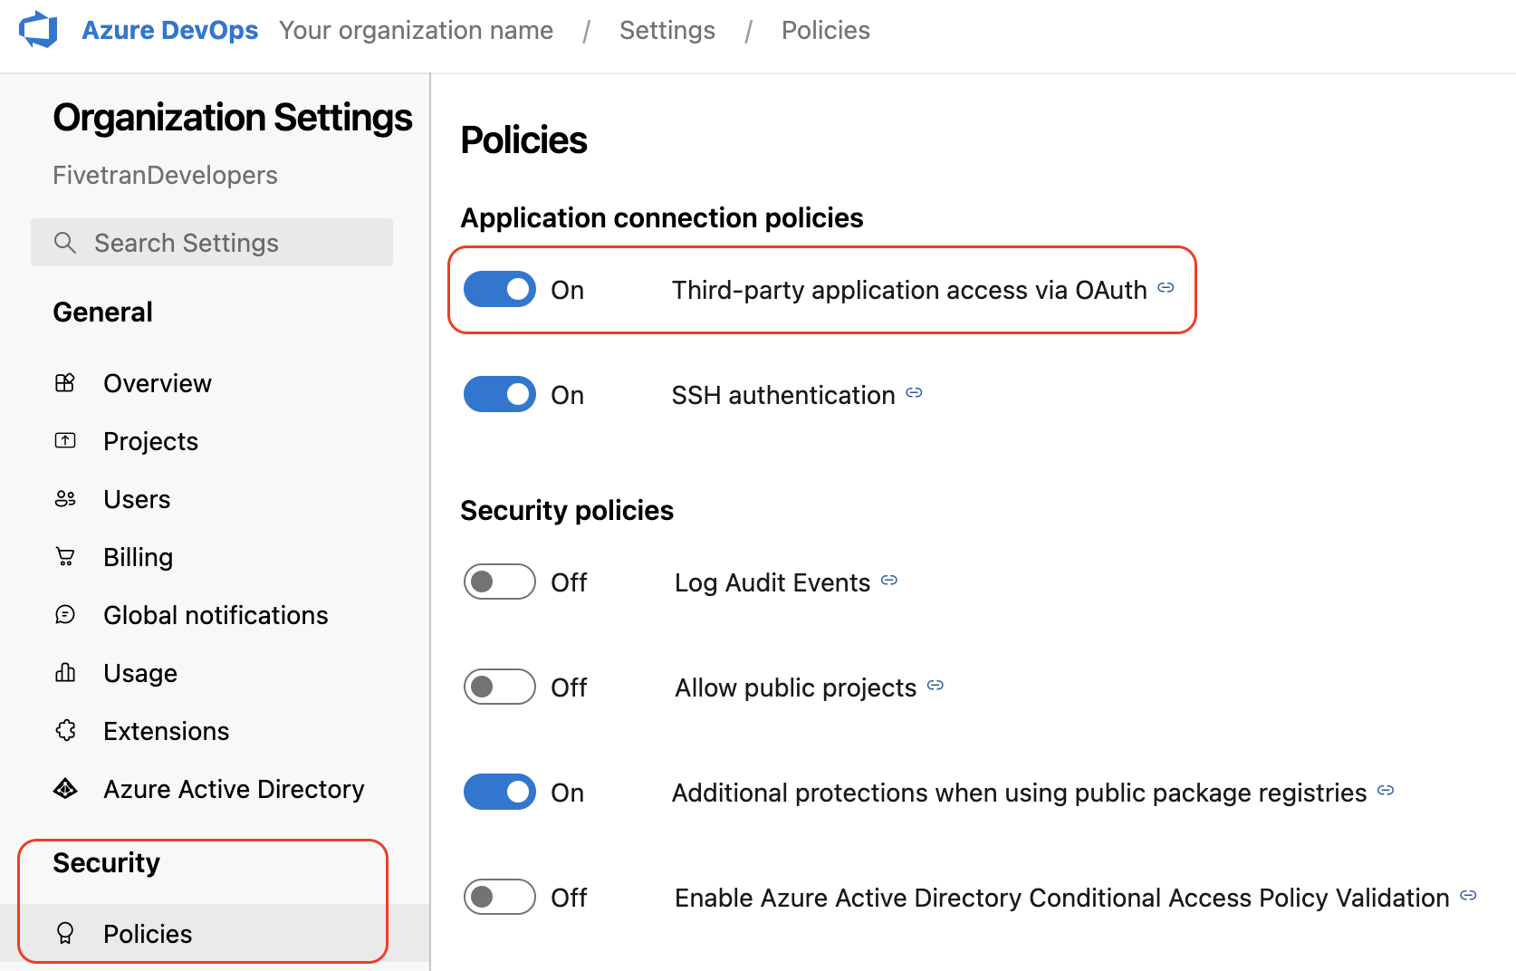Screen dimensions: 1516x971
Task: Open the Overview settings page
Action: [158, 383]
